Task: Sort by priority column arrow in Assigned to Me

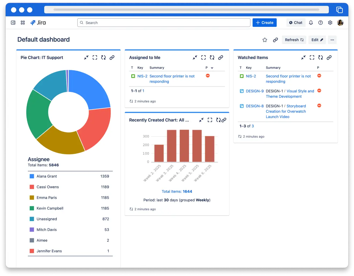Action: point(212,68)
